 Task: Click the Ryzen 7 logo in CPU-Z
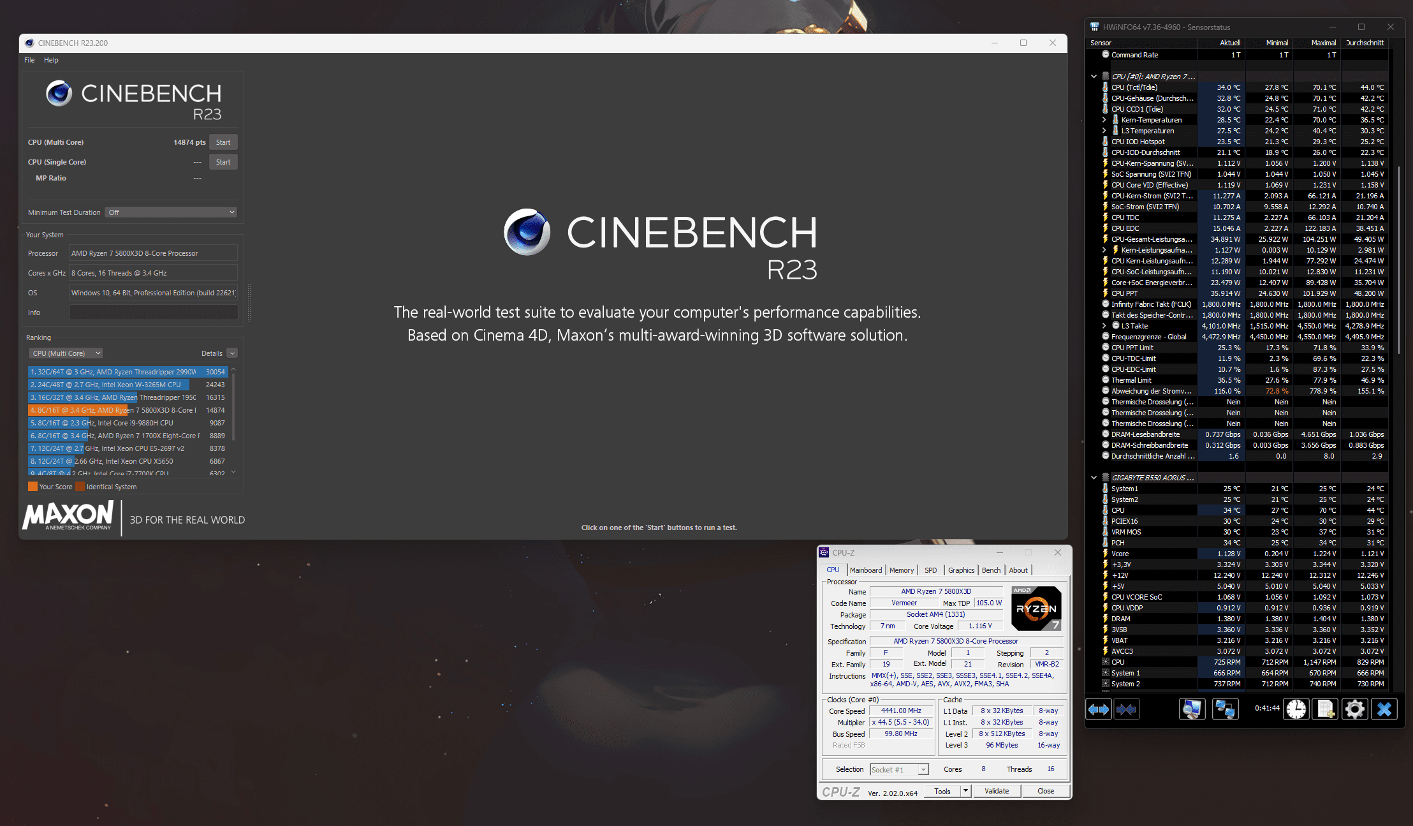(x=1036, y=608)
